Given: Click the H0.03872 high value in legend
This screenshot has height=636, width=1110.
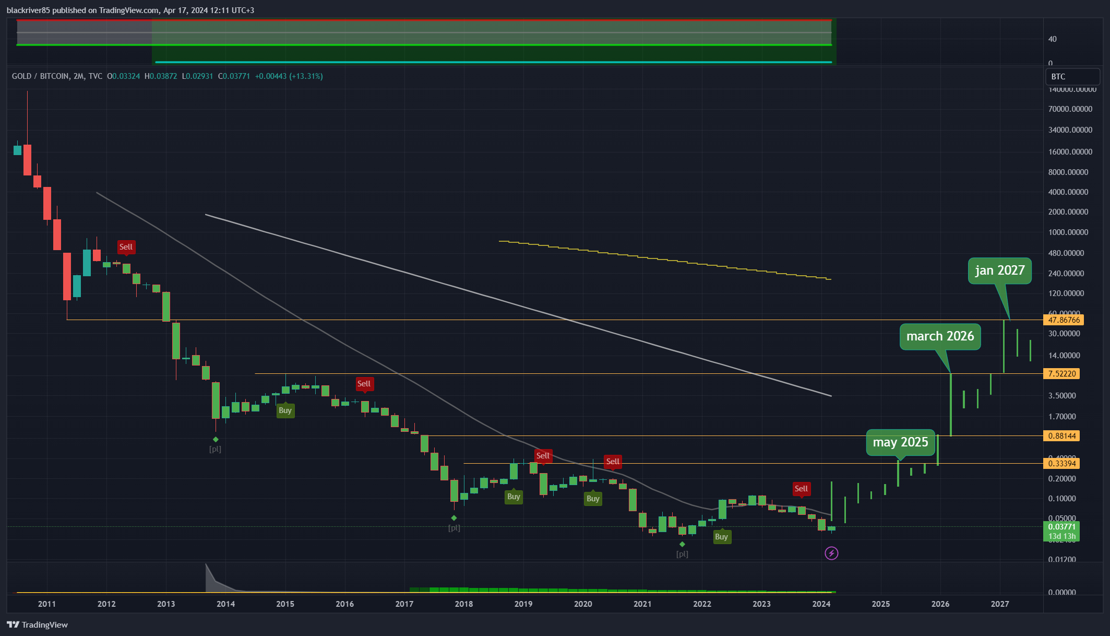Looking at the screenshot, I should click(161, 76).
